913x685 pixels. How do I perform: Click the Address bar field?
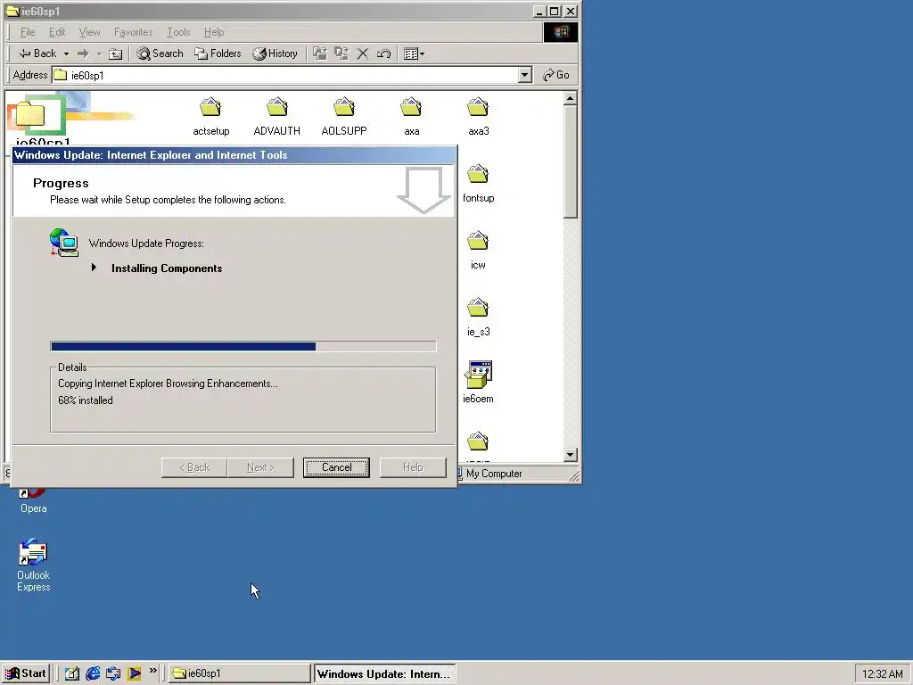[285, 75]
